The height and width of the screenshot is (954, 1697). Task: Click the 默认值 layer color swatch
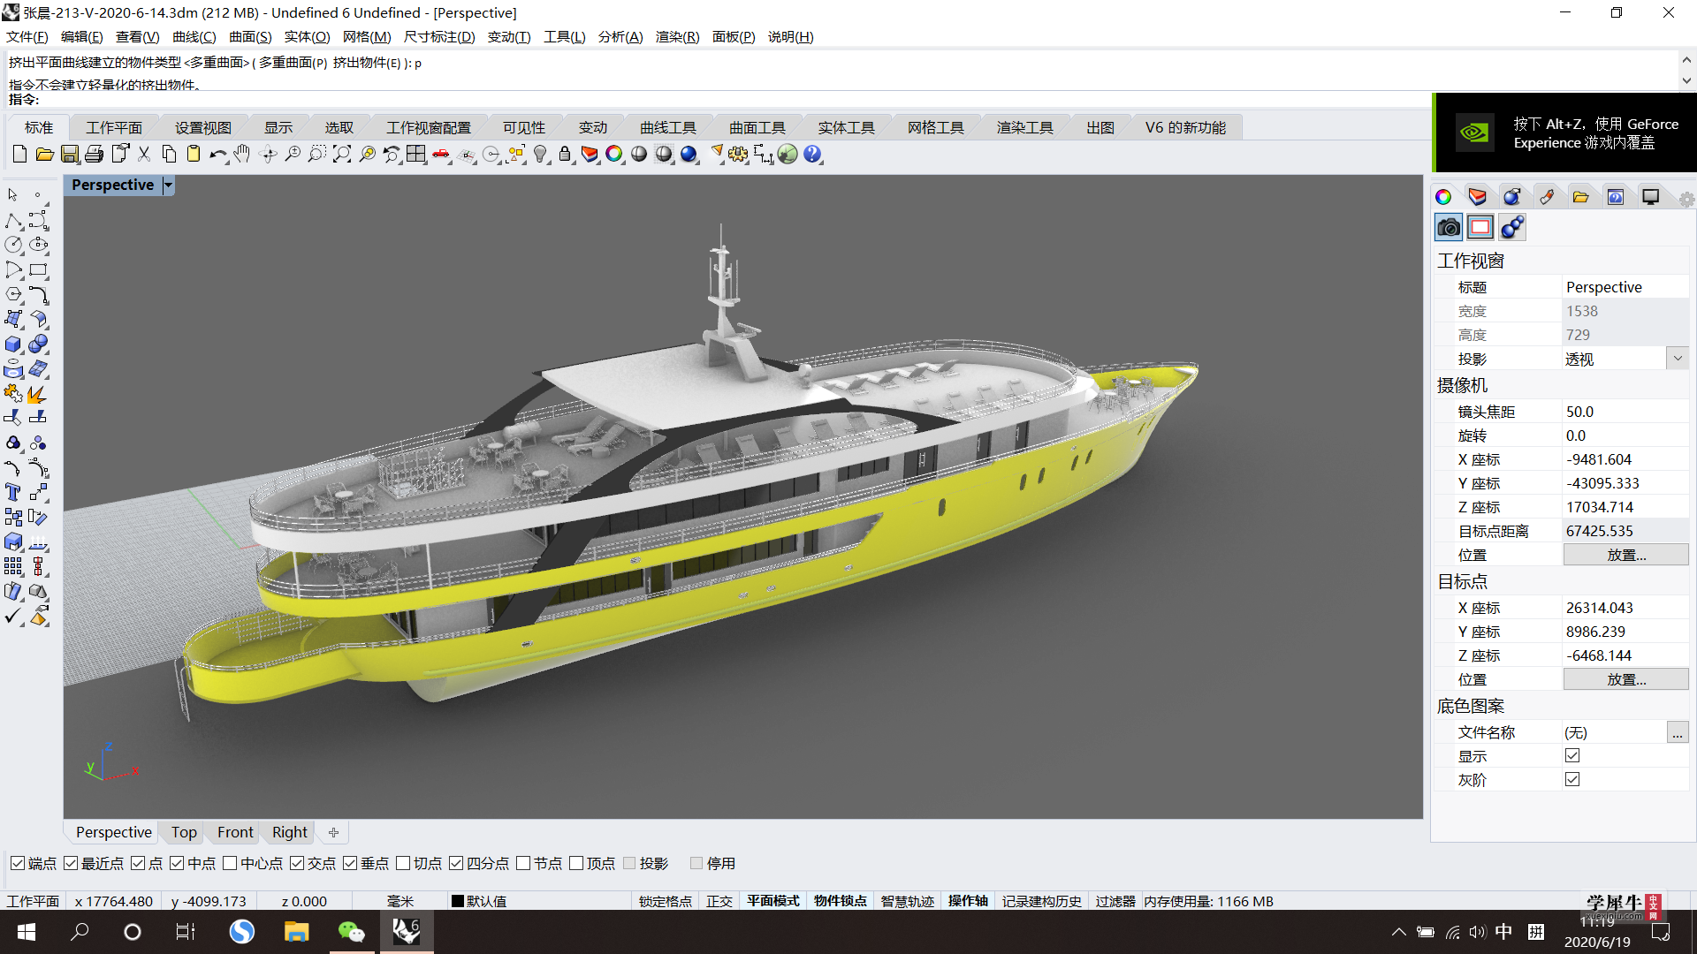(x=458, y=901)
